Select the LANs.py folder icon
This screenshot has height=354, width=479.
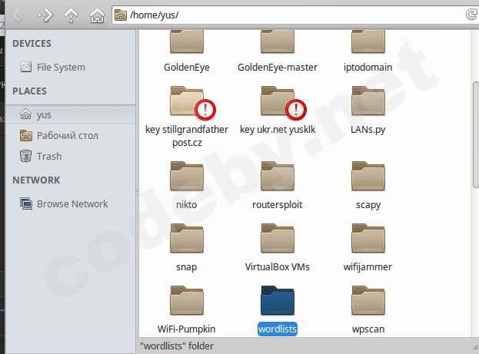[x=368, y=101]
